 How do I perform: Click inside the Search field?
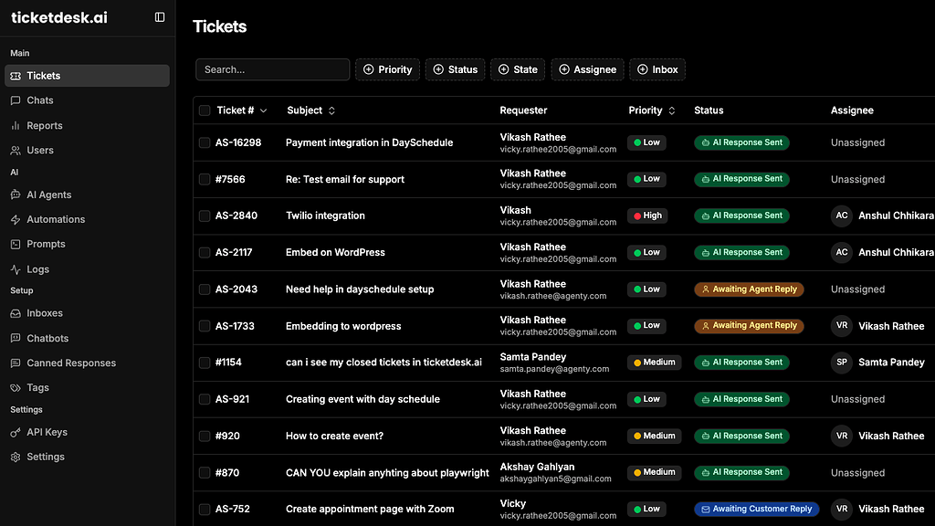click(x=271, y=68)
